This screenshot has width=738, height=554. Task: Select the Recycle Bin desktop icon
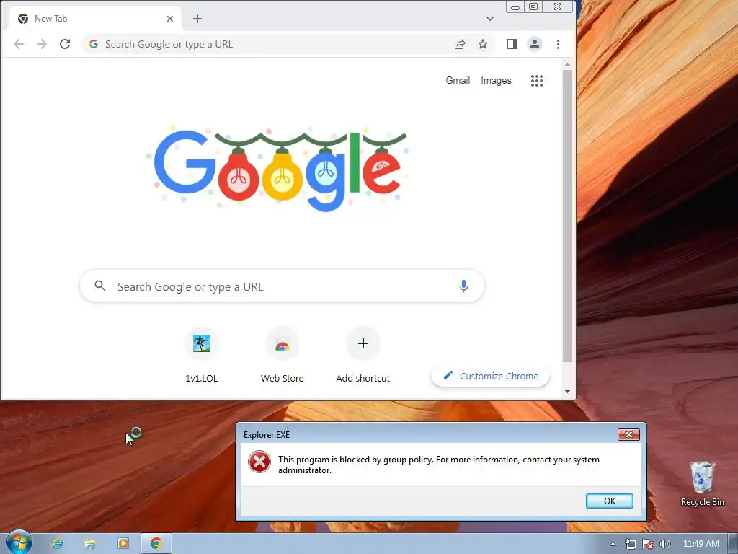tap(702, 484)
